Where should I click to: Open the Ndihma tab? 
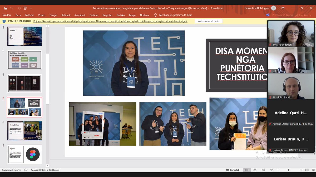pyautogui.click(x=144, y=15)
